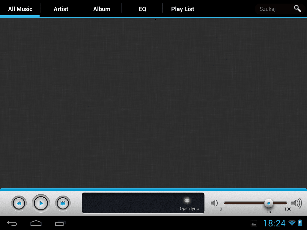Open the Album tab
The width and height of the screenshot is (307, 230).
click(102, 9)
